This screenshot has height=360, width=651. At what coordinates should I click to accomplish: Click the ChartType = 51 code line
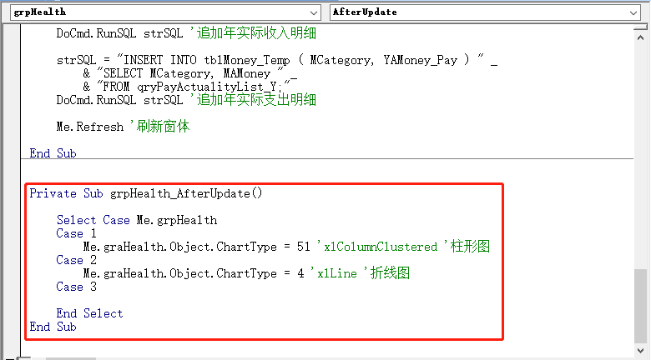coord(286,247)
